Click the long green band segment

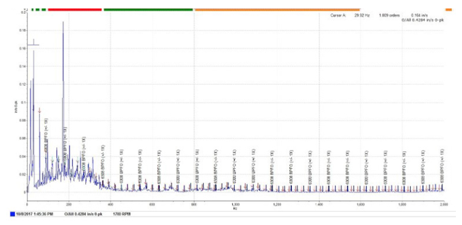[x=149, y=10]
